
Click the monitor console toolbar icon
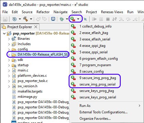coord(53,19)
